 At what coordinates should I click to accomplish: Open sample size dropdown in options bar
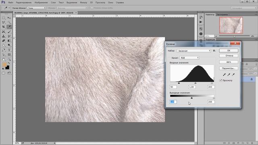(37, 8)
